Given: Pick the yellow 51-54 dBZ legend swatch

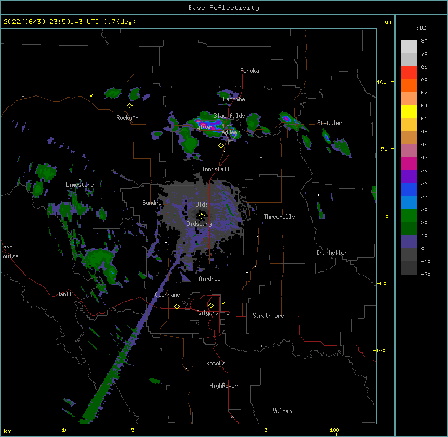Looking at the screenshot, I should point(409,112).
